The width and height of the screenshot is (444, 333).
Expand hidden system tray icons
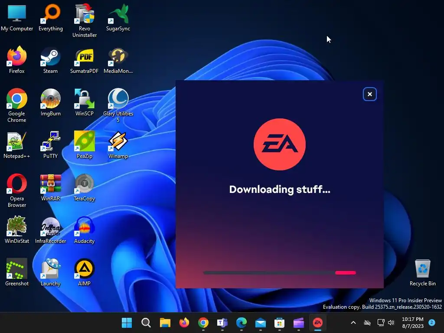[x=353, y=323]
